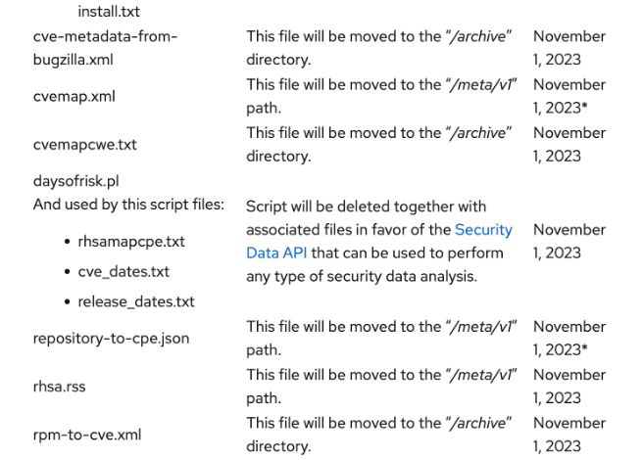This screenshot has height=460, width=642.
Task: Select the daysofrisk.pl deletion description text
Action: [x=379, y=241]
